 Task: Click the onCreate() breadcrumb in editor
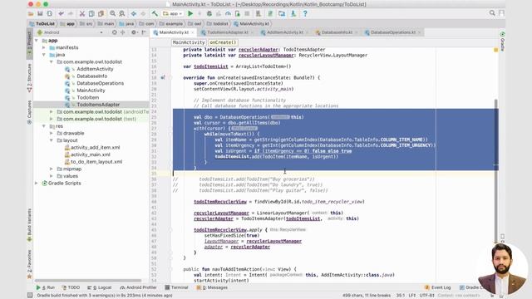pos(223,42)
